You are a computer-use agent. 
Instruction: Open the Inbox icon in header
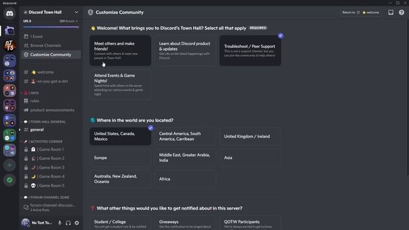tap(390, 12)
